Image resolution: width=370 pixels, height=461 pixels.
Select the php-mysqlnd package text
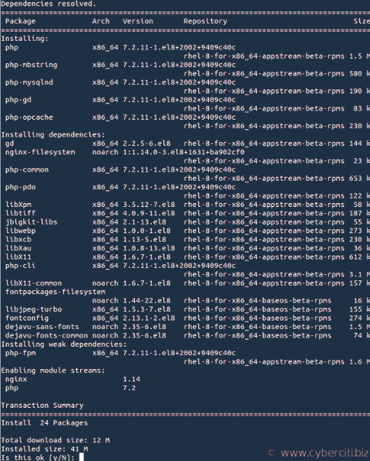point(29,83)
